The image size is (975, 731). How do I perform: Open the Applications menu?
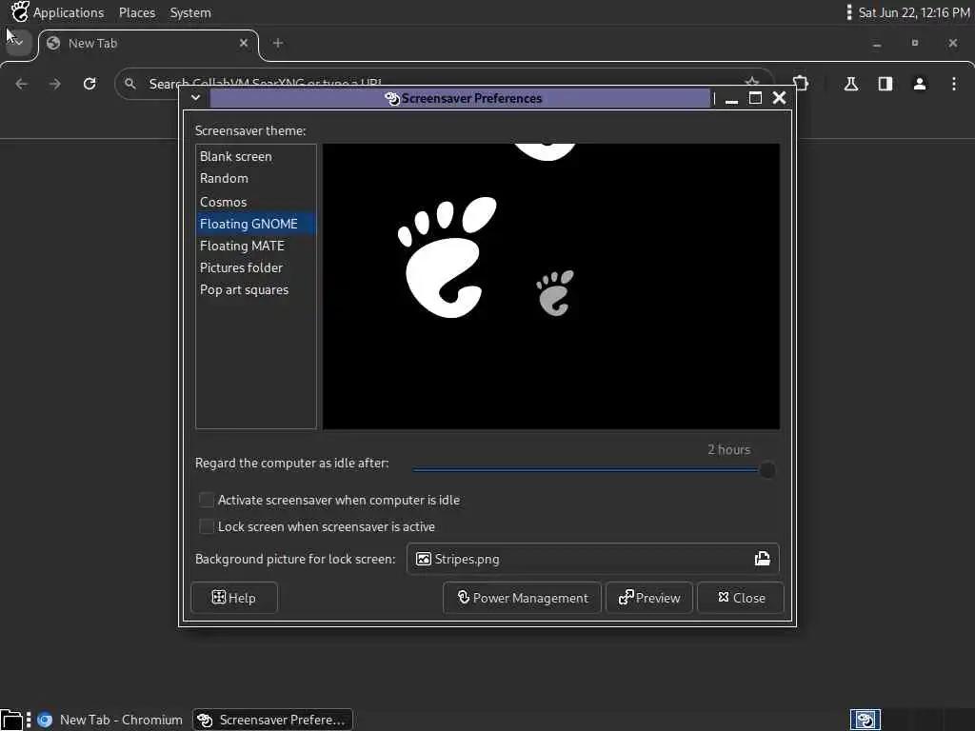click(x=69, y=12)
